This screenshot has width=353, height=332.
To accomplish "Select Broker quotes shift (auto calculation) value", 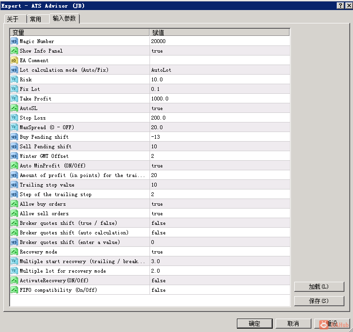I will point(220,232).
